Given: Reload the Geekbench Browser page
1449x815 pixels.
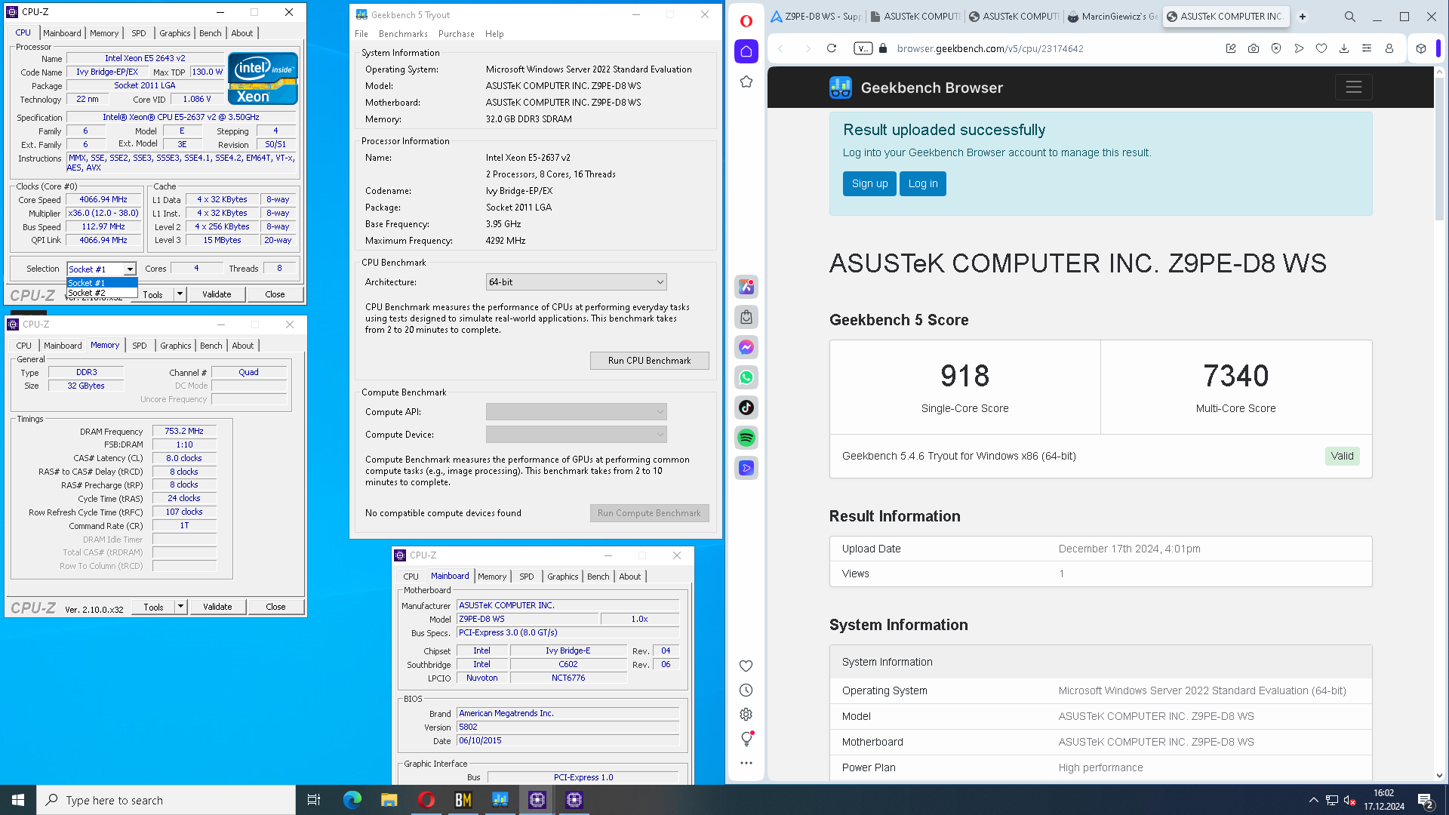Looking at the screenshot, I should (x=831, y=48).
